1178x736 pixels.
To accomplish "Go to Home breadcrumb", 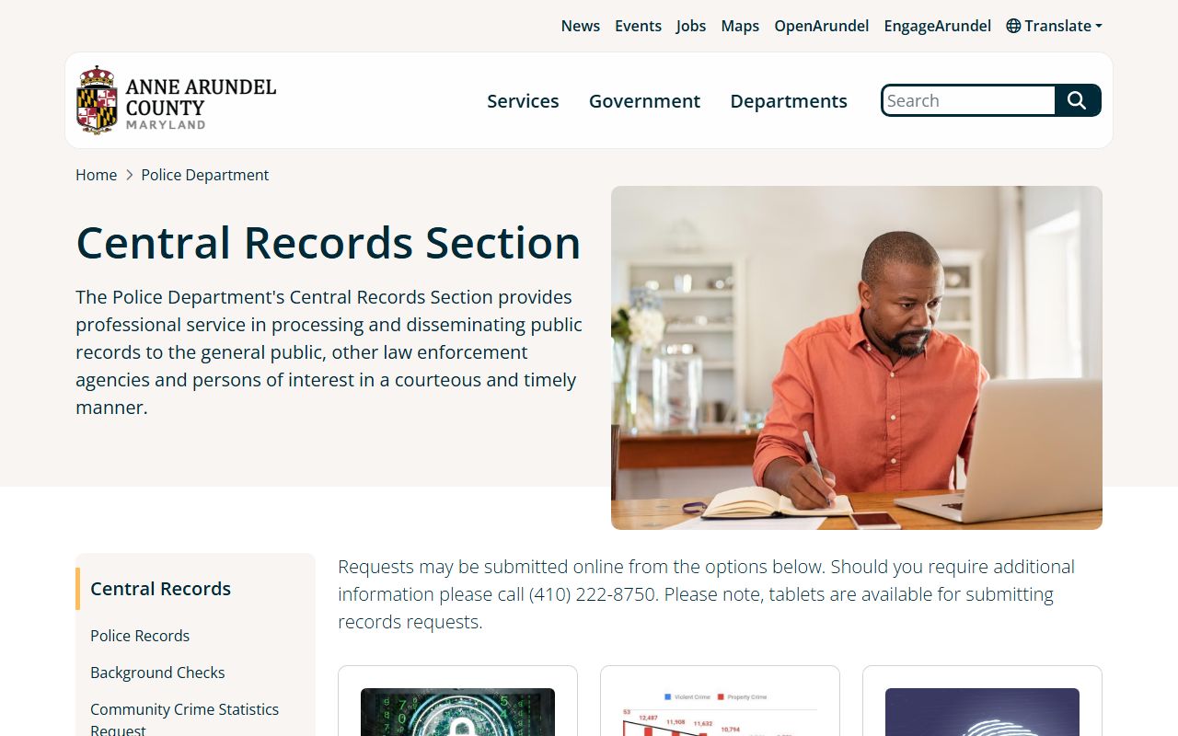I will click(x=97, y=175).
